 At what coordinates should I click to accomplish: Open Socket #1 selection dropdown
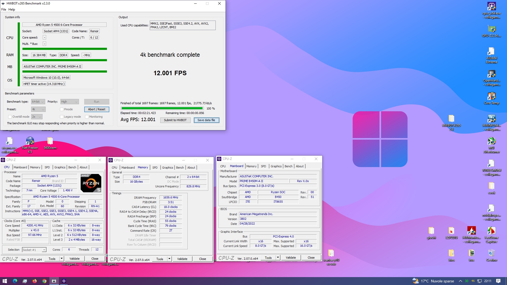[x=34, y=250]
